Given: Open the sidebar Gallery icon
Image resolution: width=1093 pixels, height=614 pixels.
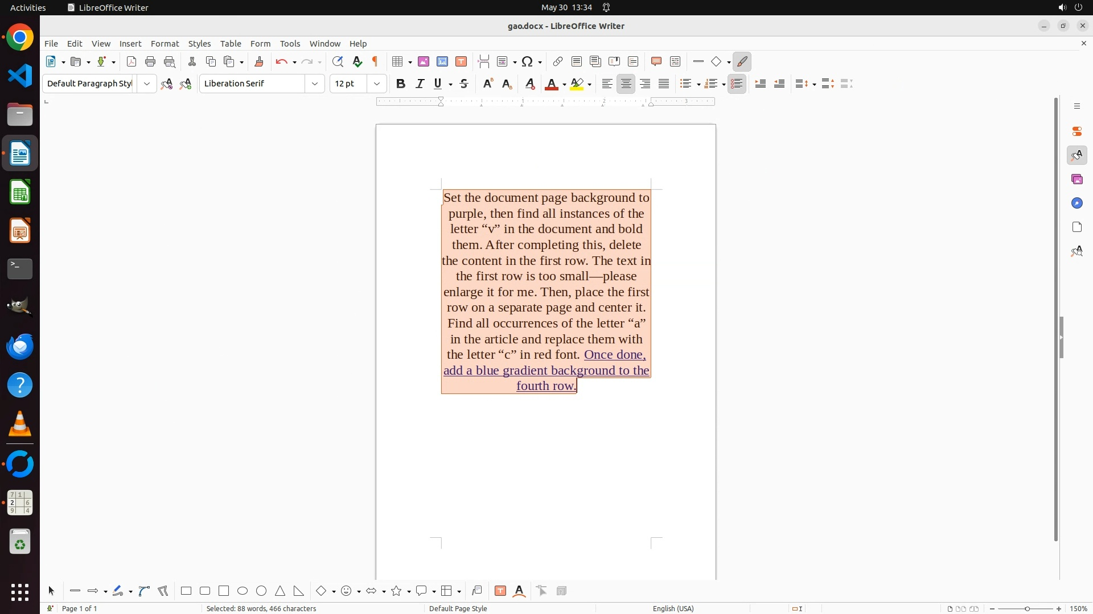Looking at the screenshot, I should 1076,179.
